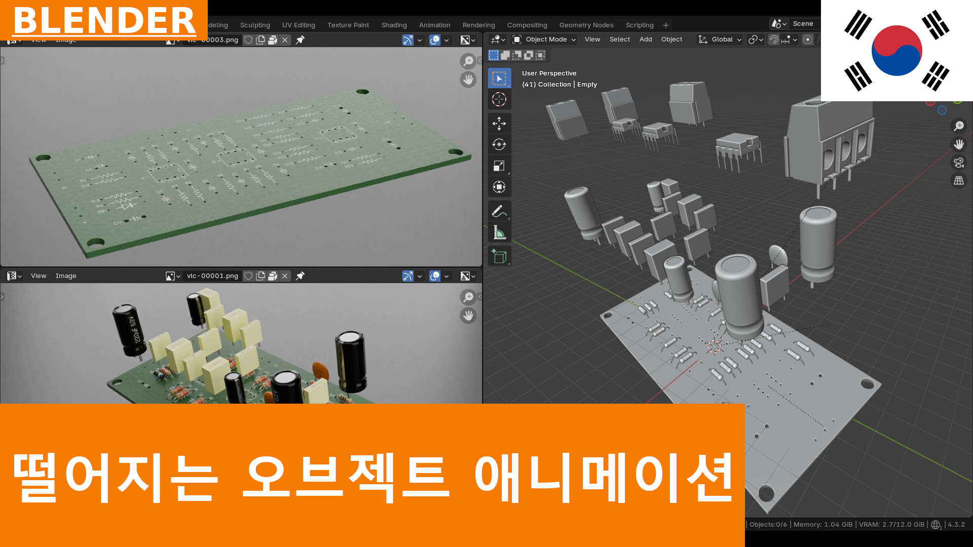Select the Scale tool
Image resolution: width=973 pixels, height=547 pixels.
(x=499, y=166)
